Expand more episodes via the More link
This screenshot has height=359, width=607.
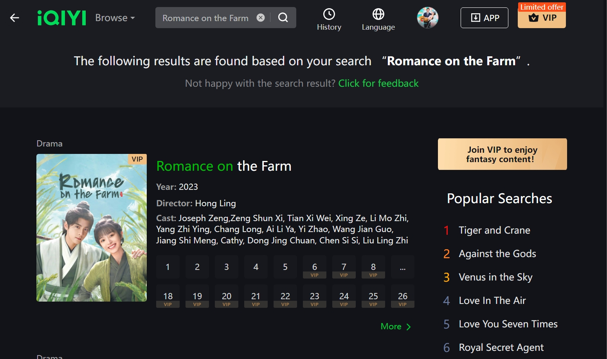pyautogui.click(x=395, y=326)
